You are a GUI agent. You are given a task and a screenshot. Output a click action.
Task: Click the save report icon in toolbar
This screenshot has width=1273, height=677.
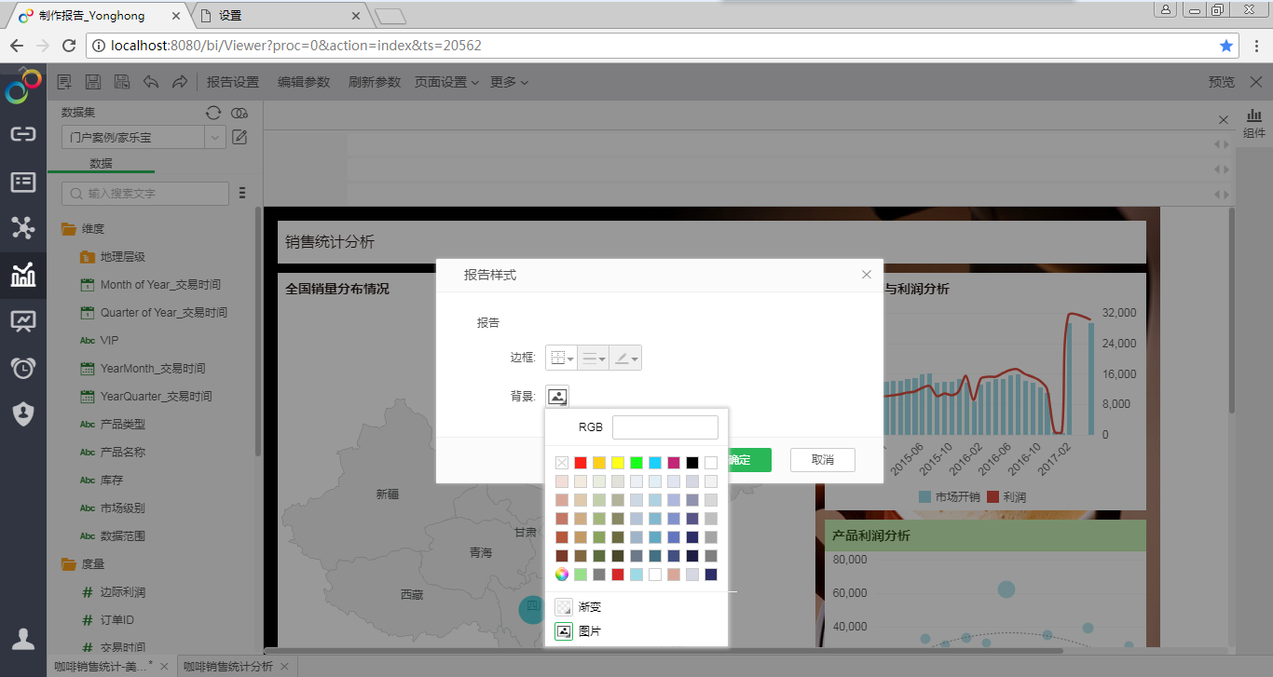pyautogui.click(x=93, y=82)
